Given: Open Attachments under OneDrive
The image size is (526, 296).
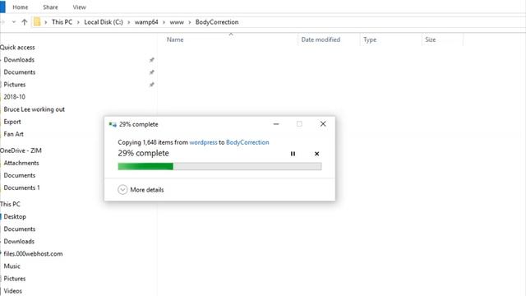Looking at the screenshot, I should click(21, 163).
